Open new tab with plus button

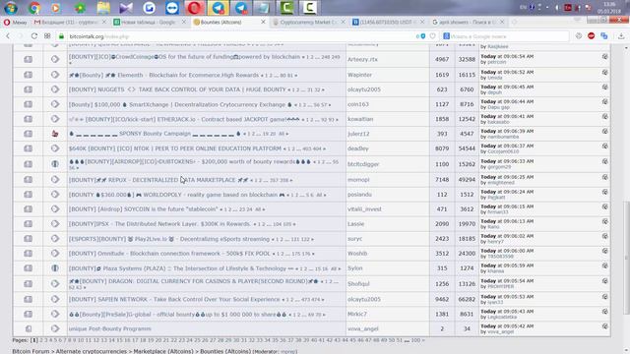tap(514, 22)
